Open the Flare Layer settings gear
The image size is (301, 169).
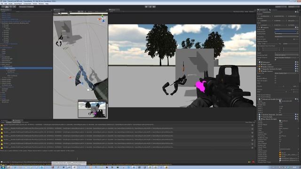(x=298, y=65)
